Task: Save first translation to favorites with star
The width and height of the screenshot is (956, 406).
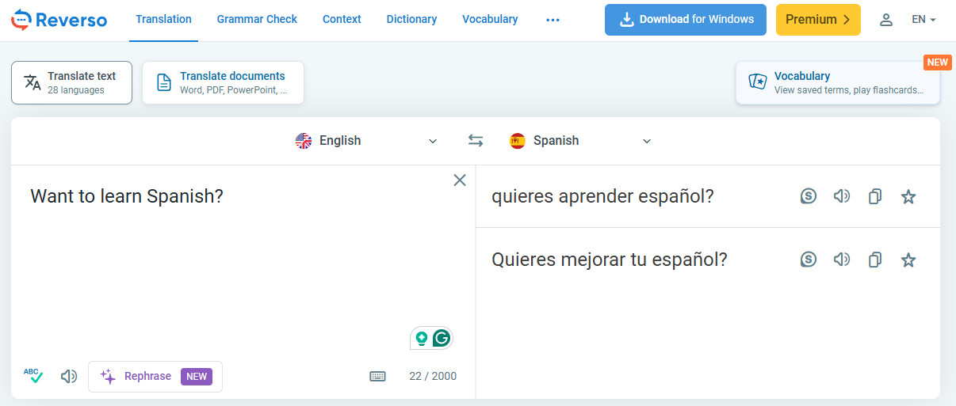Action: [x=908, y=196]
